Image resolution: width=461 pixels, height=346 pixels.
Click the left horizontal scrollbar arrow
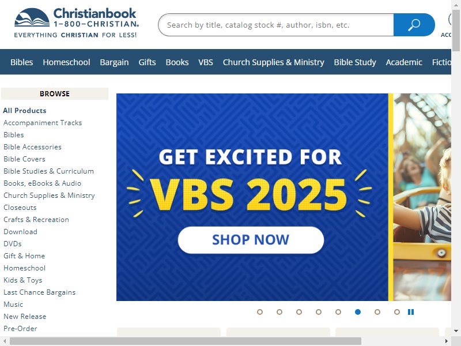(4, 341)
